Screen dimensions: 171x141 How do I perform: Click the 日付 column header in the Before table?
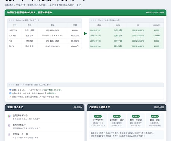[x=14, y=25]
